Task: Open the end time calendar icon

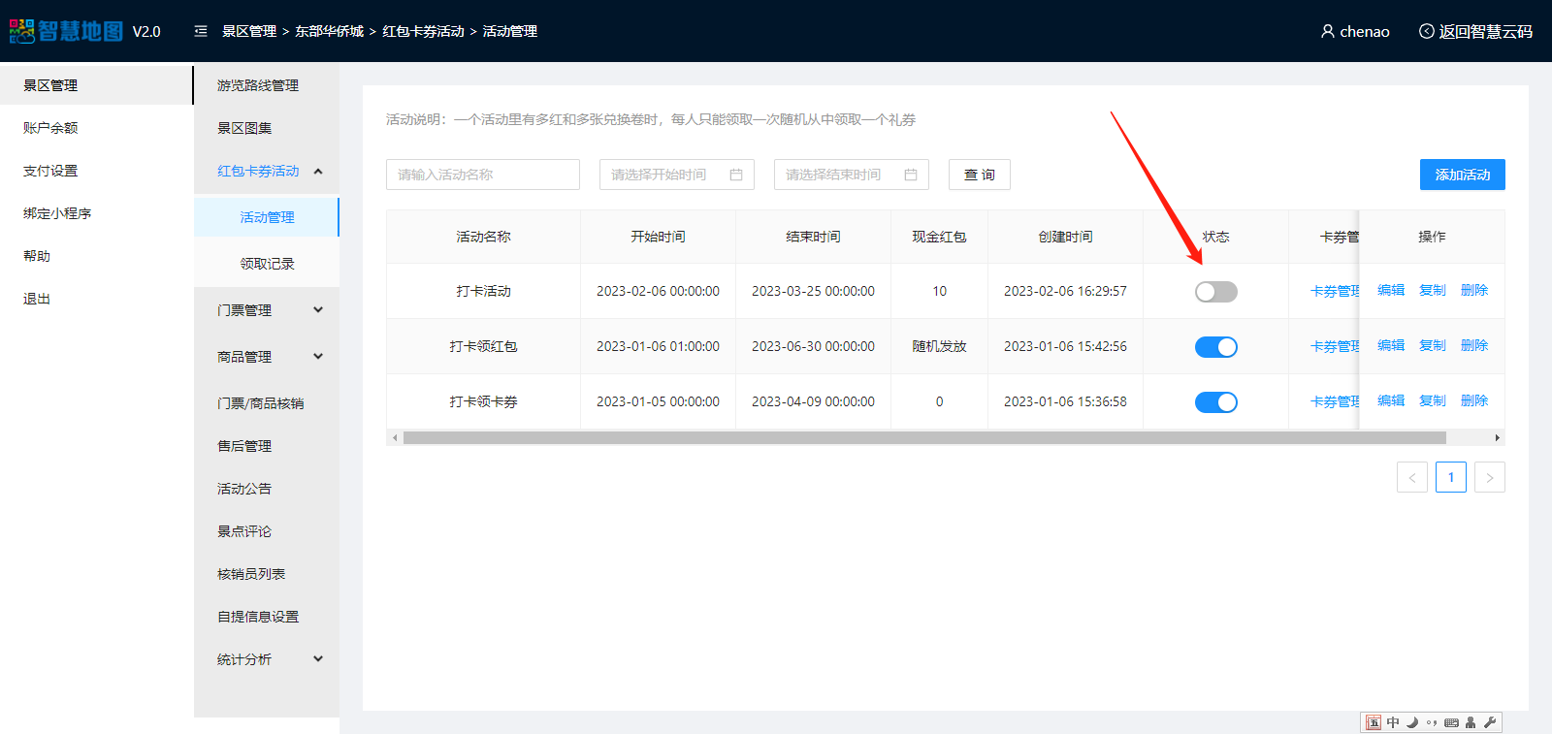Action: click(x=911, y=175)
